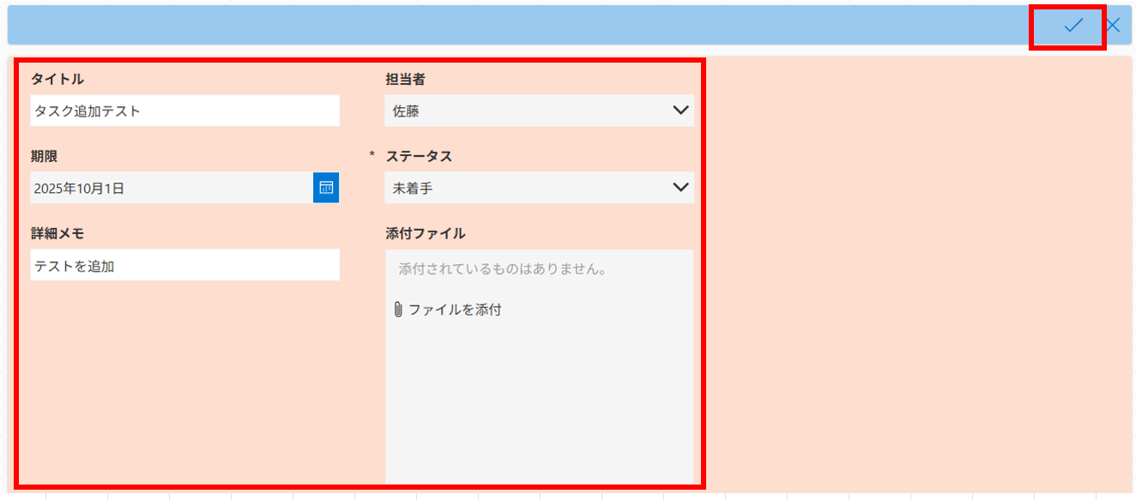
Task: Click the 担当者 field label
Action: [405, 79]
